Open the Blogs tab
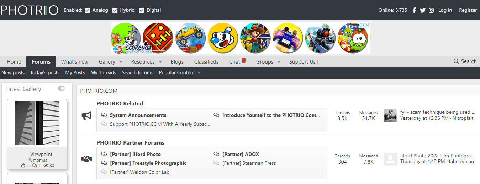The image size is (480, 184). click(177, 61)
